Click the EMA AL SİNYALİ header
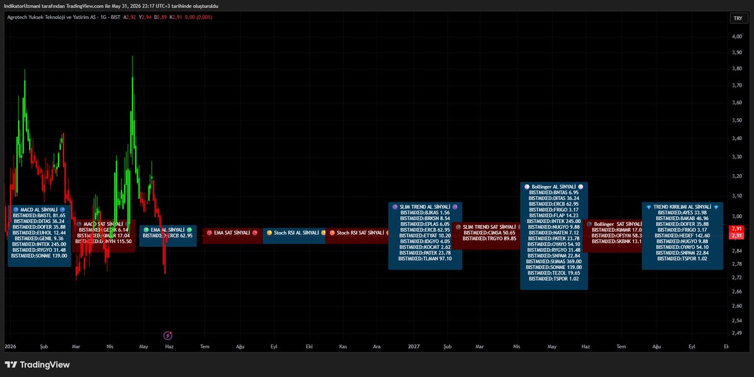This screenshot has height=377, width=754. tap(168, 230)
